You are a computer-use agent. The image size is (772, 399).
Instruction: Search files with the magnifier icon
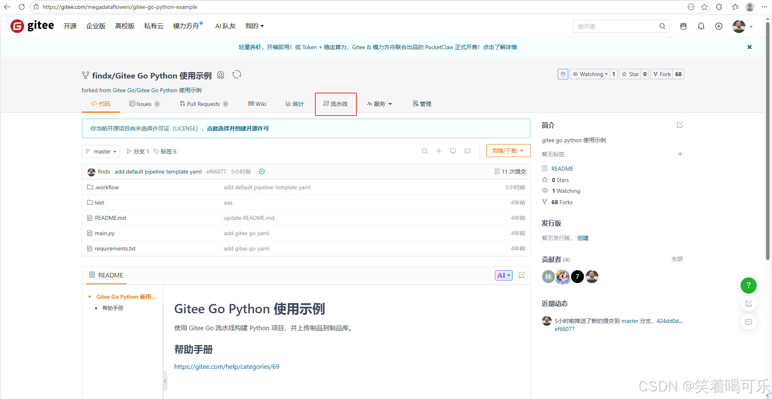click(x=424, y=151)
